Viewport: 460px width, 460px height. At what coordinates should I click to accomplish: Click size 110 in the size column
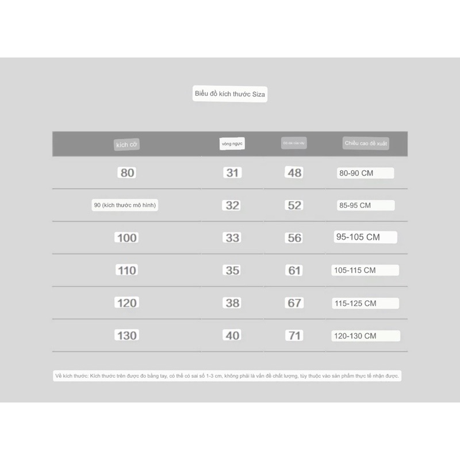click(126, 270)
